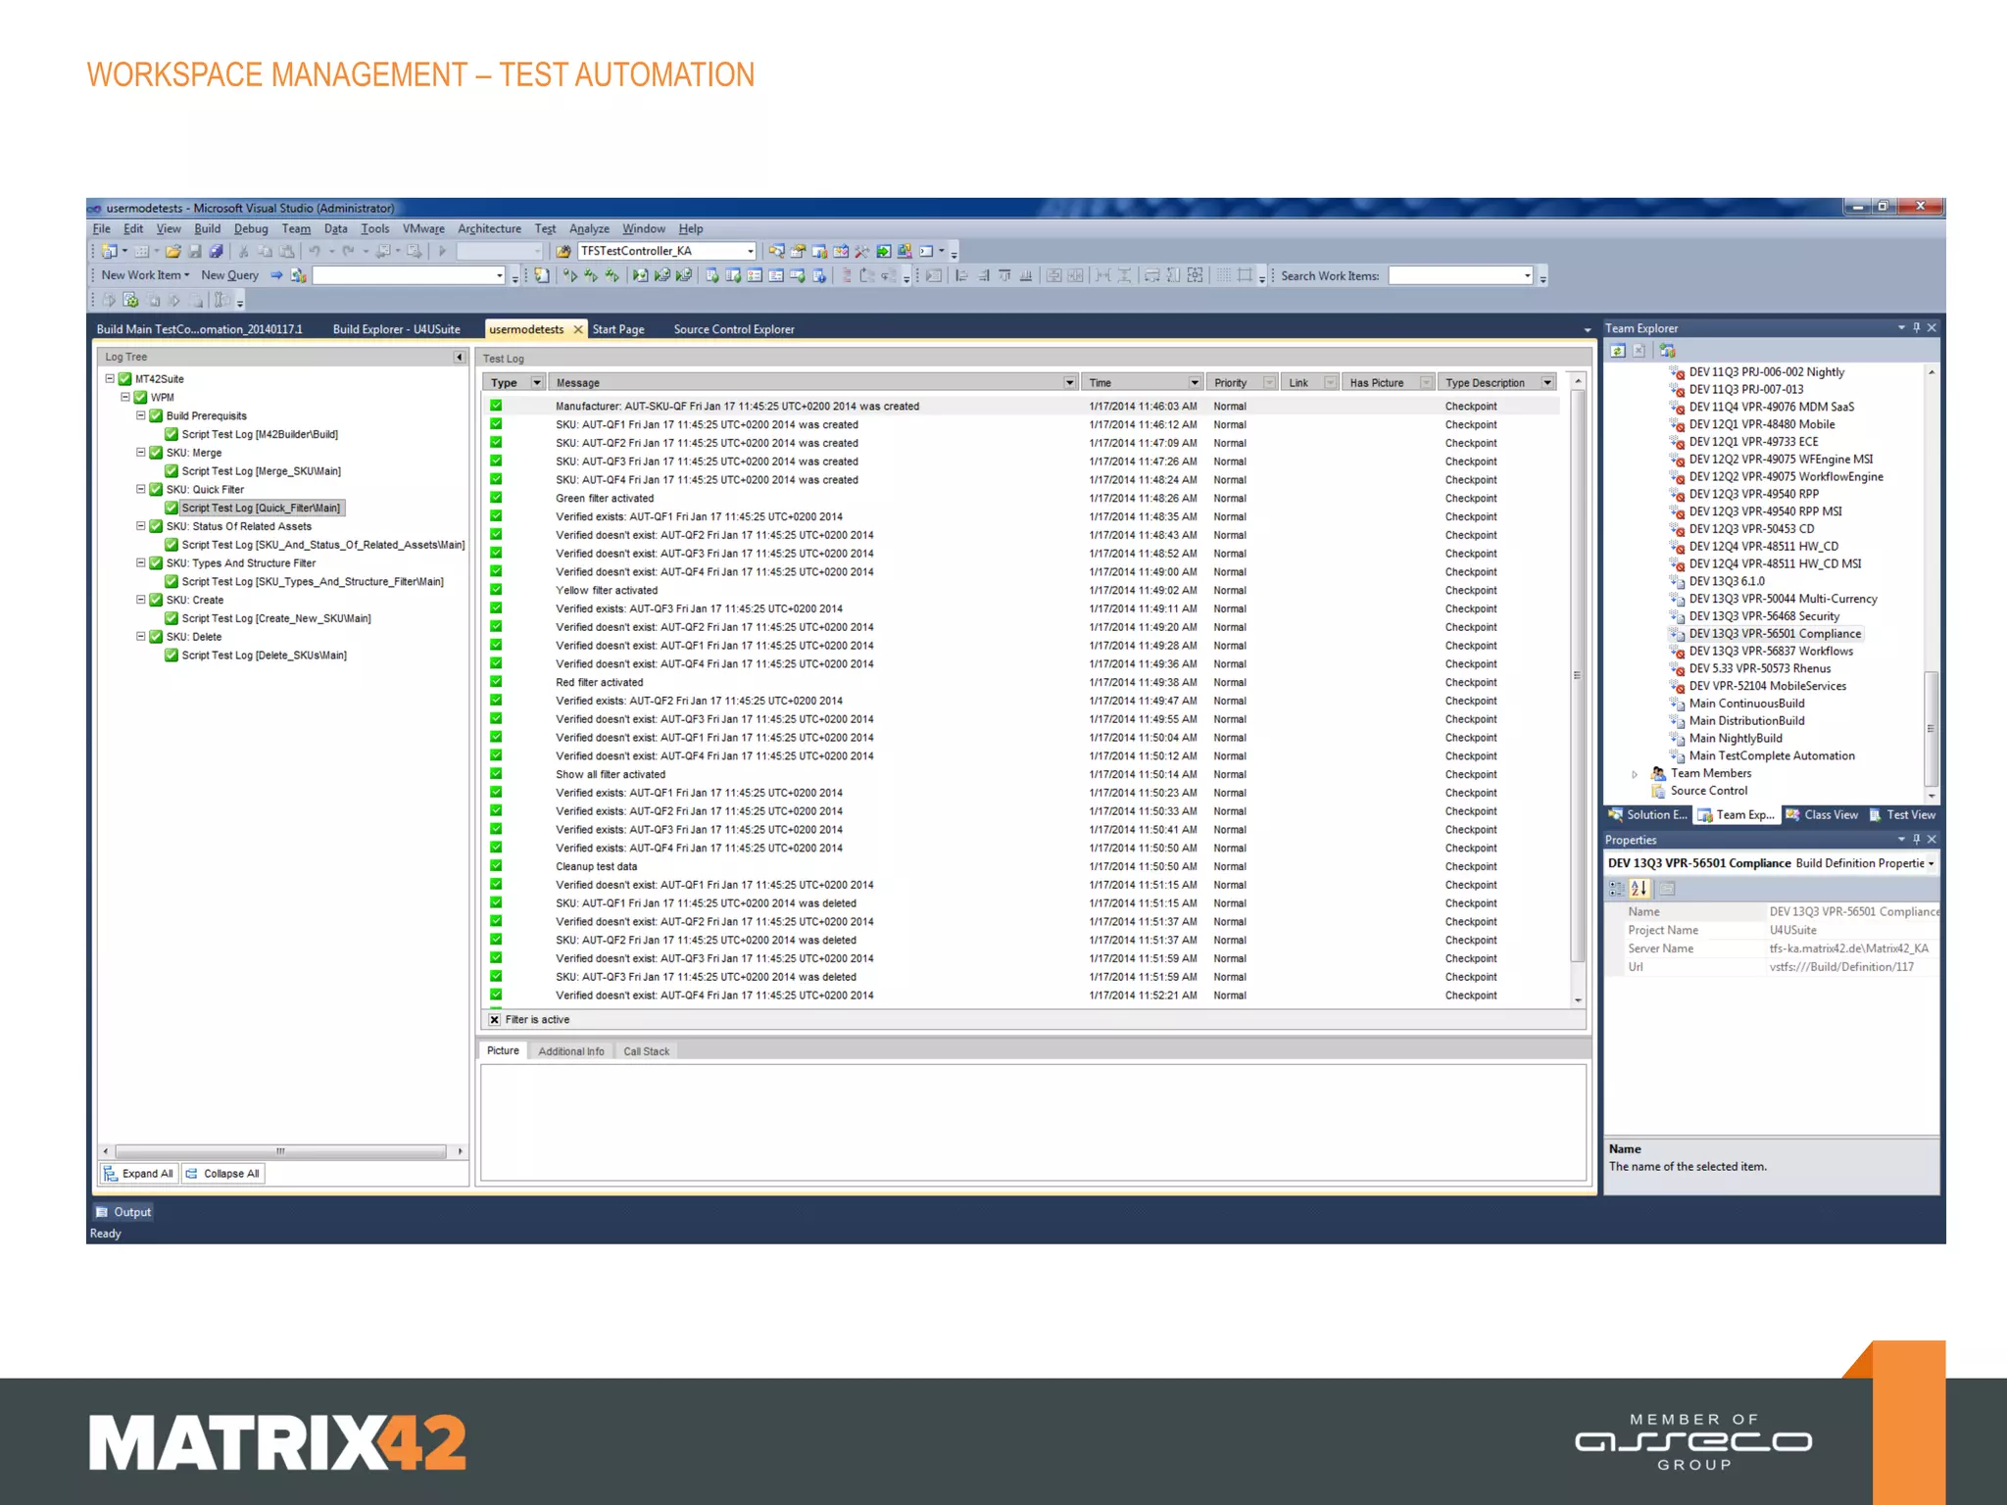Viewport: 2007px width, 1505px height.
Task: Open the Output panel button
Action: (123, 1213)
